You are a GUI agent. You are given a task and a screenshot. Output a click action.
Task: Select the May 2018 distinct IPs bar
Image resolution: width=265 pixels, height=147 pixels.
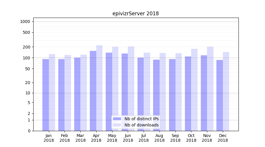click(109, 91)
